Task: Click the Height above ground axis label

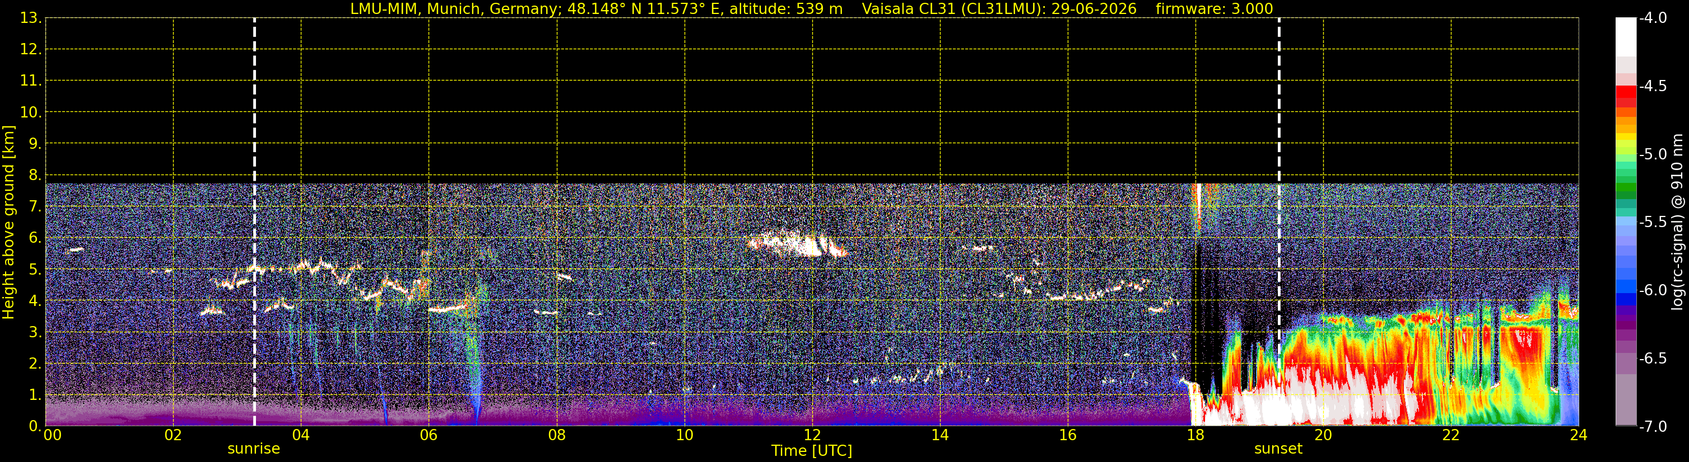Action: 8,222
